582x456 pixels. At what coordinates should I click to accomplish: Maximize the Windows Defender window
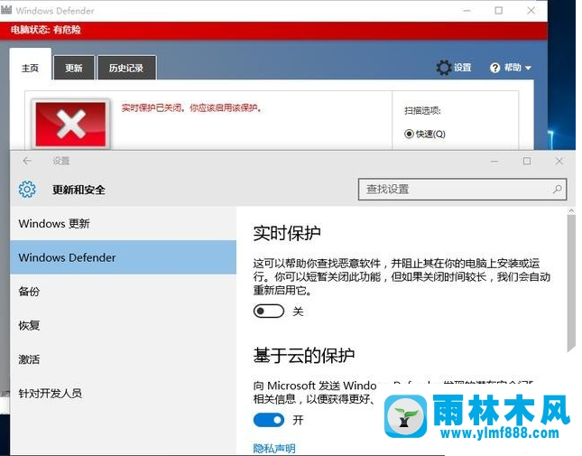point(499,11)
